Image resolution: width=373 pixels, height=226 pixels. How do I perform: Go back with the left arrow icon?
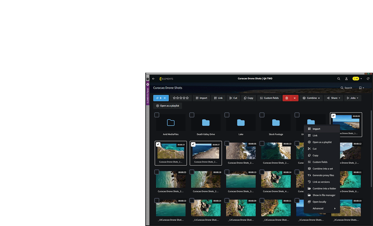click(x=154, y=79)
